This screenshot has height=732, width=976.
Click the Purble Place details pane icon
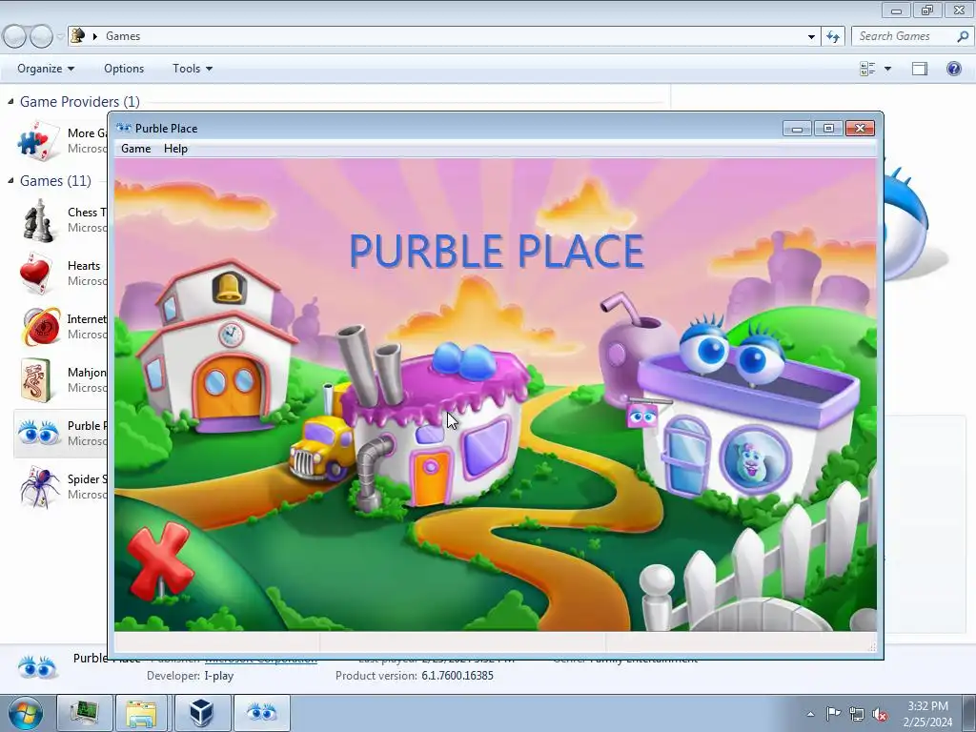coord(37,668)
